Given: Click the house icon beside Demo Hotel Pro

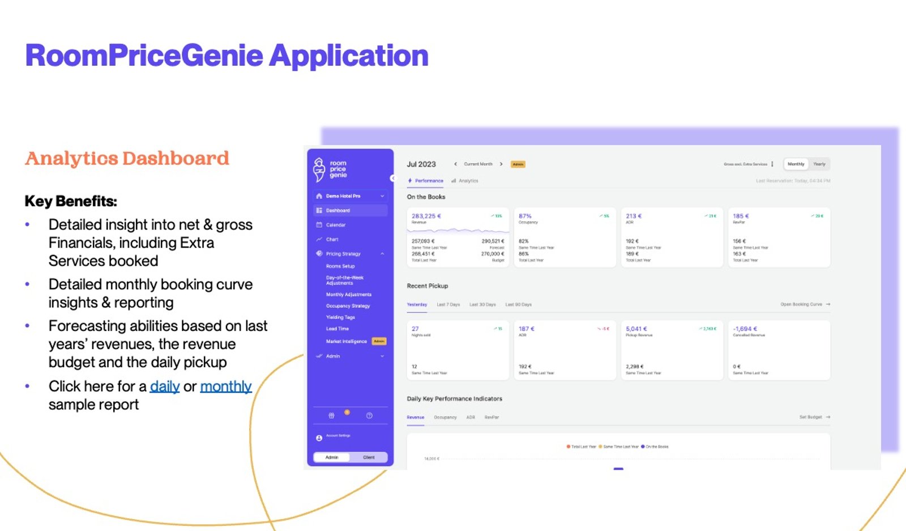Looking at the screenshot, I should pyautogui.click(x=319, y=196).
